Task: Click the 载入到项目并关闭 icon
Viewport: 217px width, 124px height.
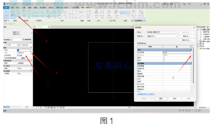Action: tap(141, 14)
